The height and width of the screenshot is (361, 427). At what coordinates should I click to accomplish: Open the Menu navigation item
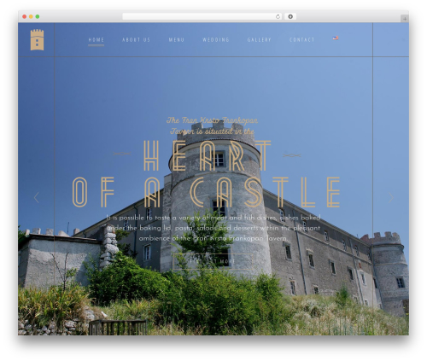[x=177, y=40]
